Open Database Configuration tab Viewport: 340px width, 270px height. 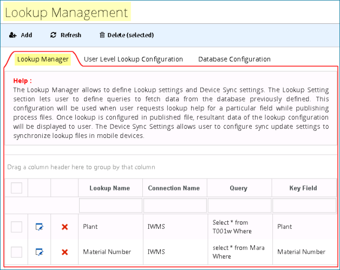234,59
